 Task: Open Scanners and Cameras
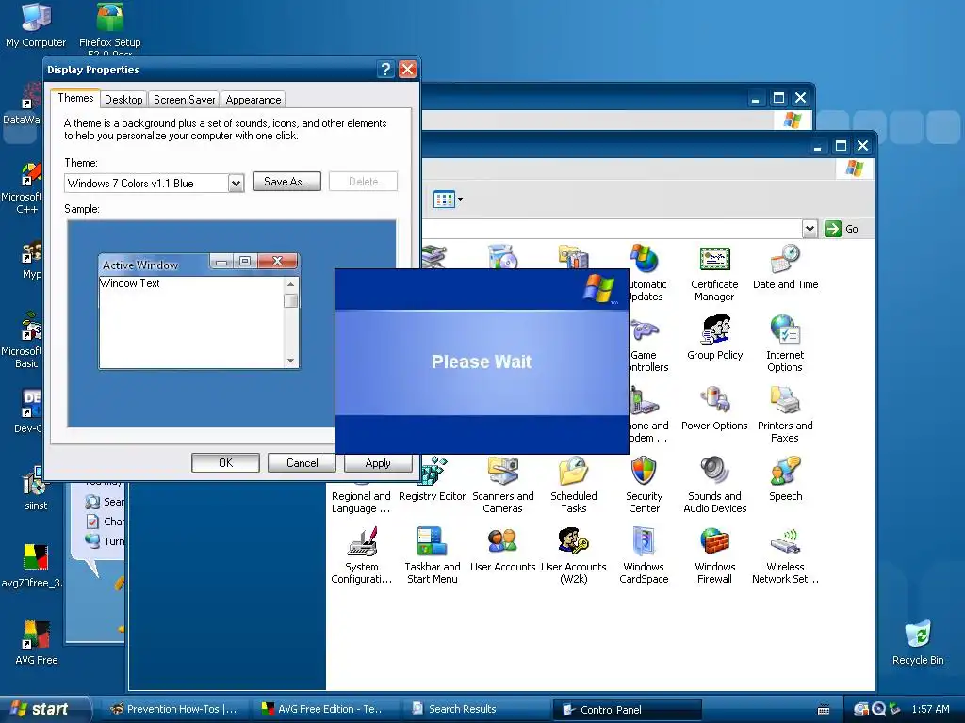pyautogui.click(x=503, y=485)
